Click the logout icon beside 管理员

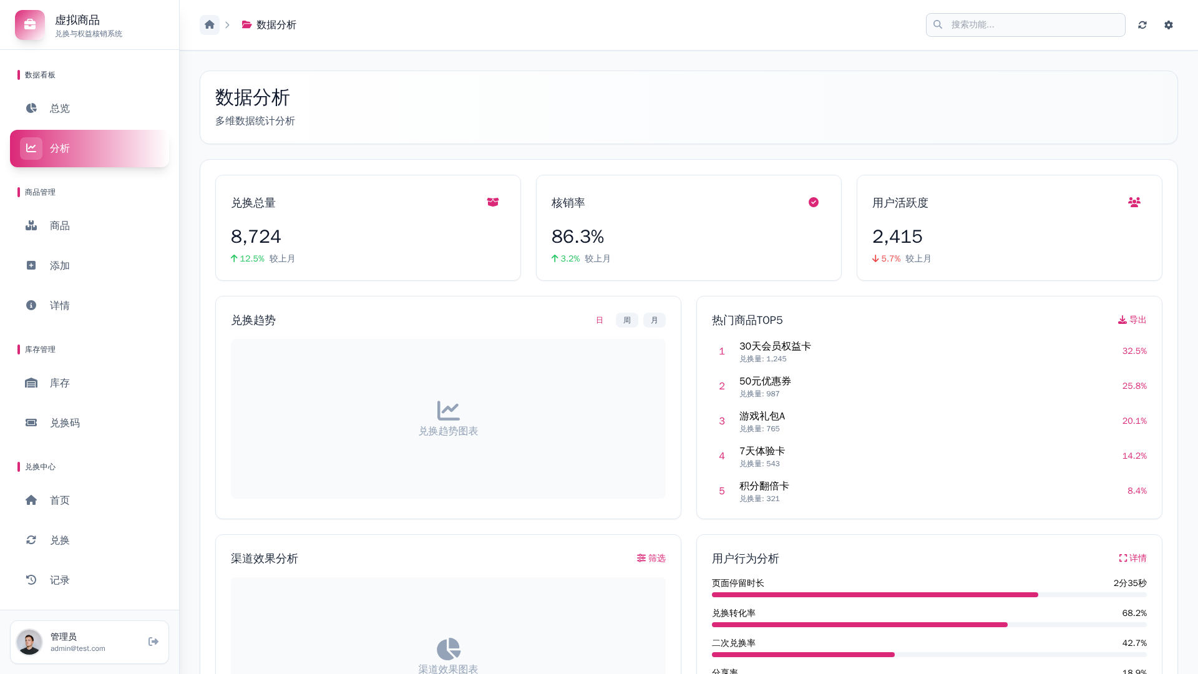153,642
